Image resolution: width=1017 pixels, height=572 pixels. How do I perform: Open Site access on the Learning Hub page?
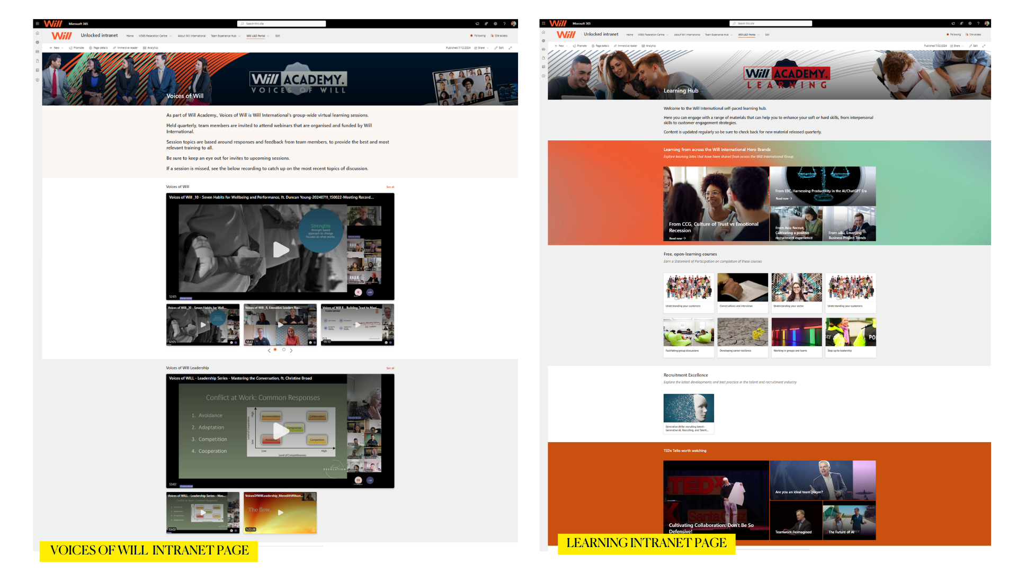974,34
